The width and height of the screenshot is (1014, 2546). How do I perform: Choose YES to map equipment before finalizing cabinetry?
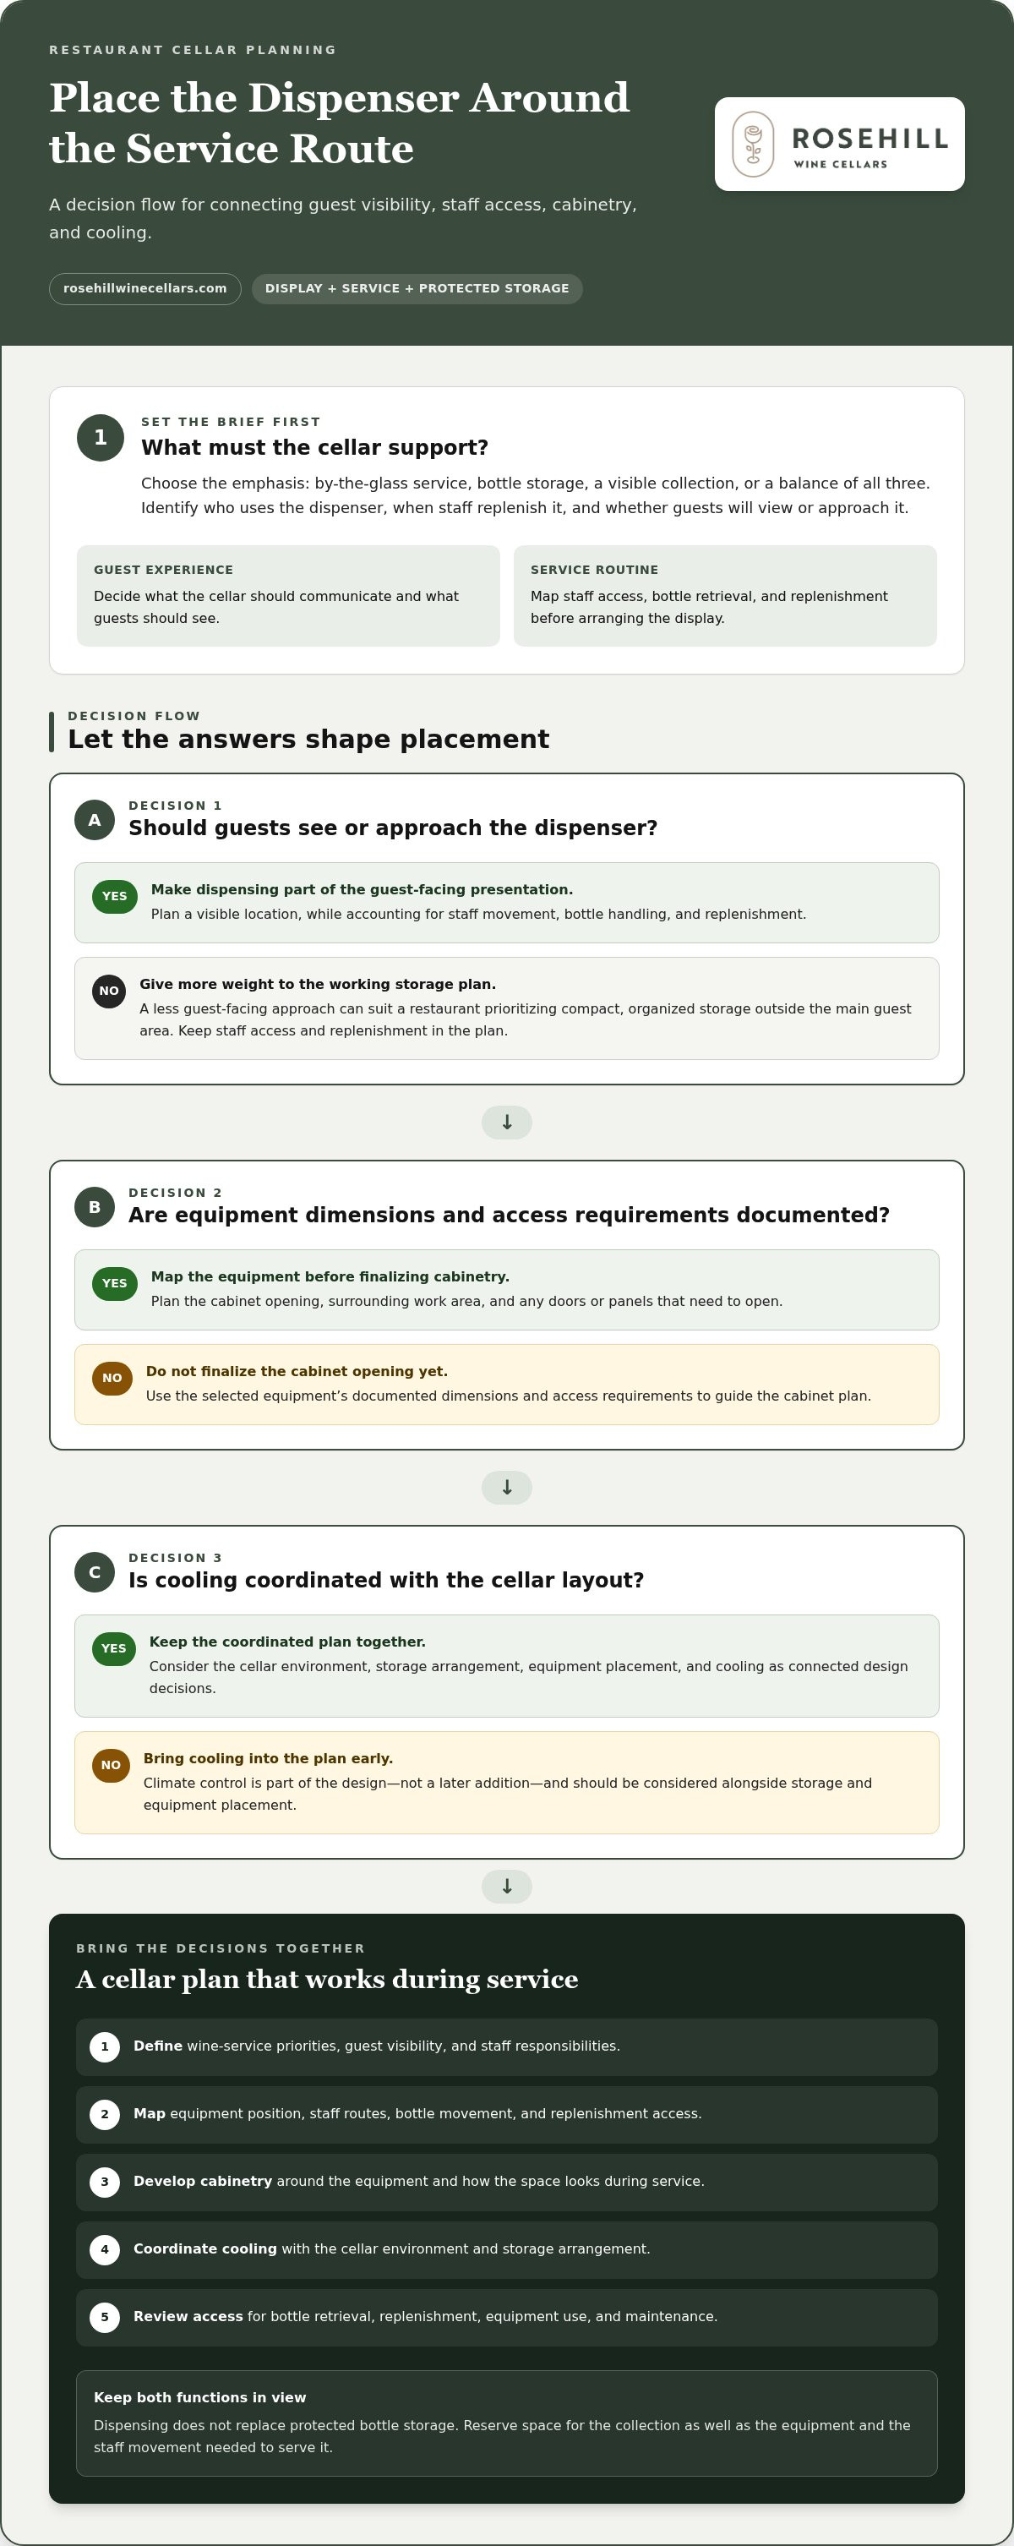[x=115, y=1284]
